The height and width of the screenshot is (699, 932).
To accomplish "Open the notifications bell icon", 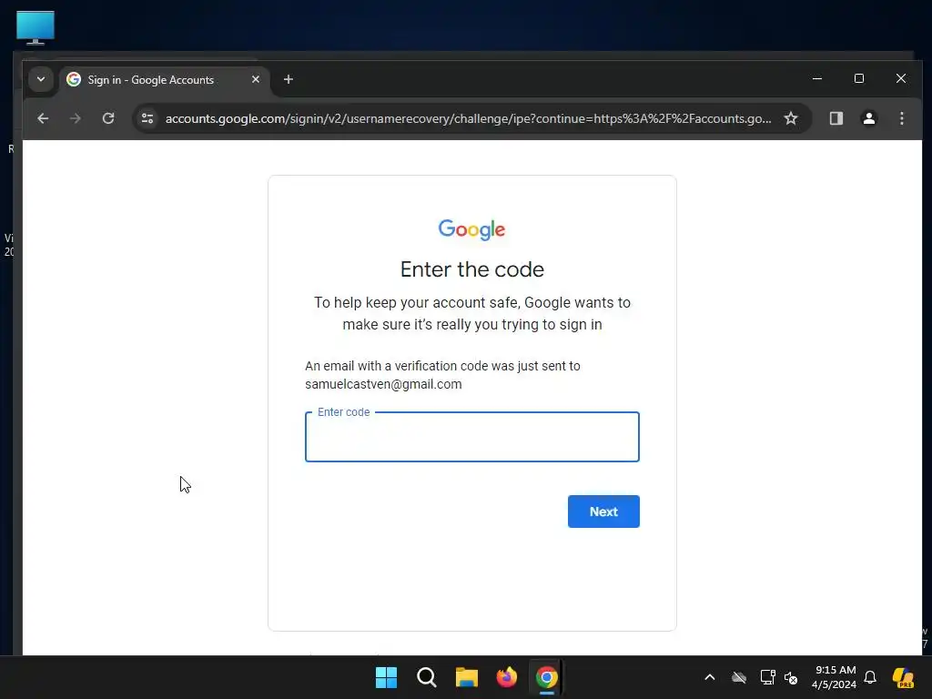I will (x=870, y=677).
